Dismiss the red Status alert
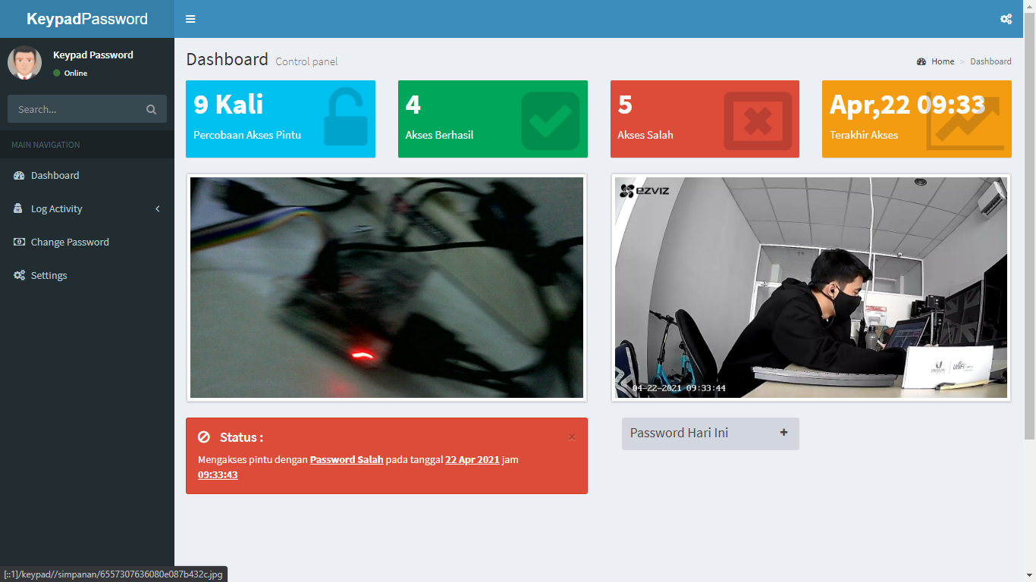This screenshot has width=1036, height=582. (x=572, y=437)
